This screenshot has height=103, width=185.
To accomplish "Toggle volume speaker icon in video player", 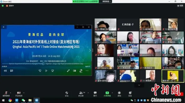I will [x=5, y=71].
